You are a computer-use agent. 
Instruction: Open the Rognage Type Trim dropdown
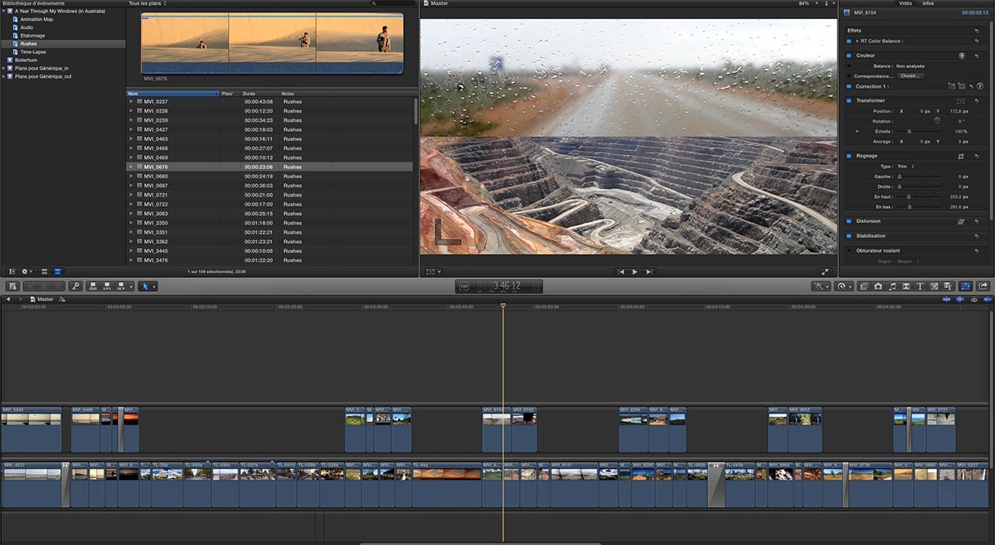[905, 167]
